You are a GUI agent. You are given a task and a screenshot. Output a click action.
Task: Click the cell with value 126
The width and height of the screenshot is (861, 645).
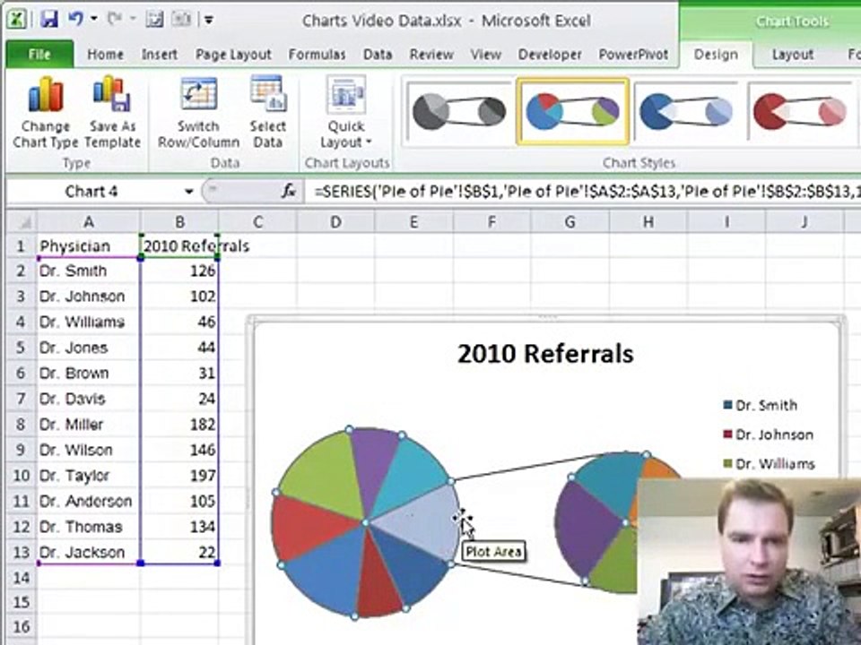point(179,271)
